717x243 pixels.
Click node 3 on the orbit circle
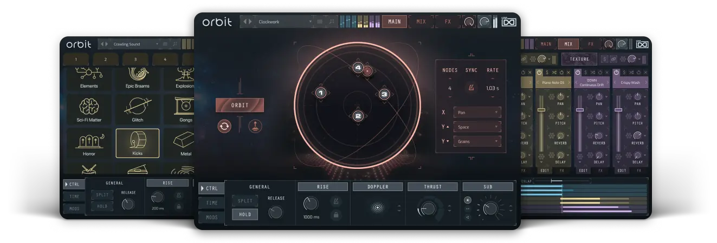[x=384, y=94]
